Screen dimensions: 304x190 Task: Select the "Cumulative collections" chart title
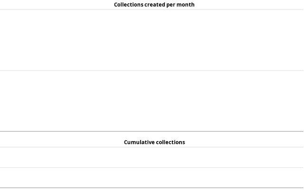point(154,142)
